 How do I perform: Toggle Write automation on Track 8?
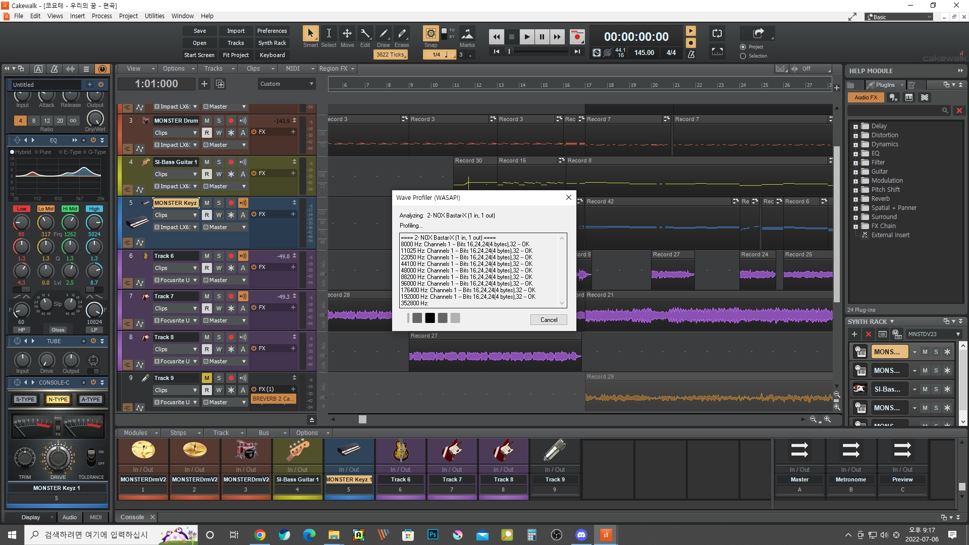[219, 349]
